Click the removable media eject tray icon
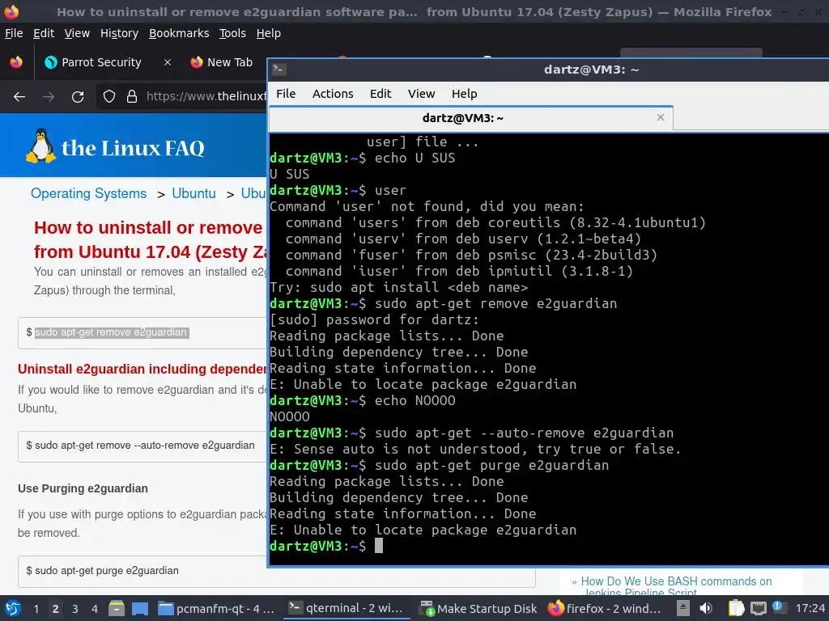This screenshot has width=829, height=621. pos(683,608)
